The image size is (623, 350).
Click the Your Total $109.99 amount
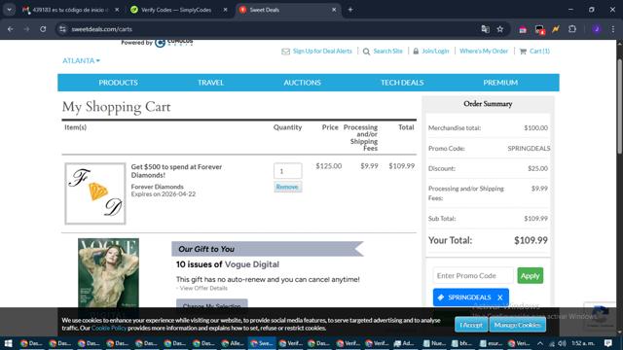coord(531,240)
